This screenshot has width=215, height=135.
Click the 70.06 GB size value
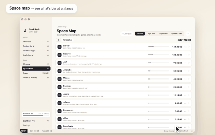(x=178, y=63)
